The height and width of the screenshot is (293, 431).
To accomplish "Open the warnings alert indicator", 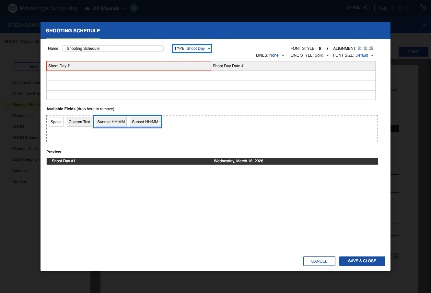I will pyautogui.click(x=383, y=8).
